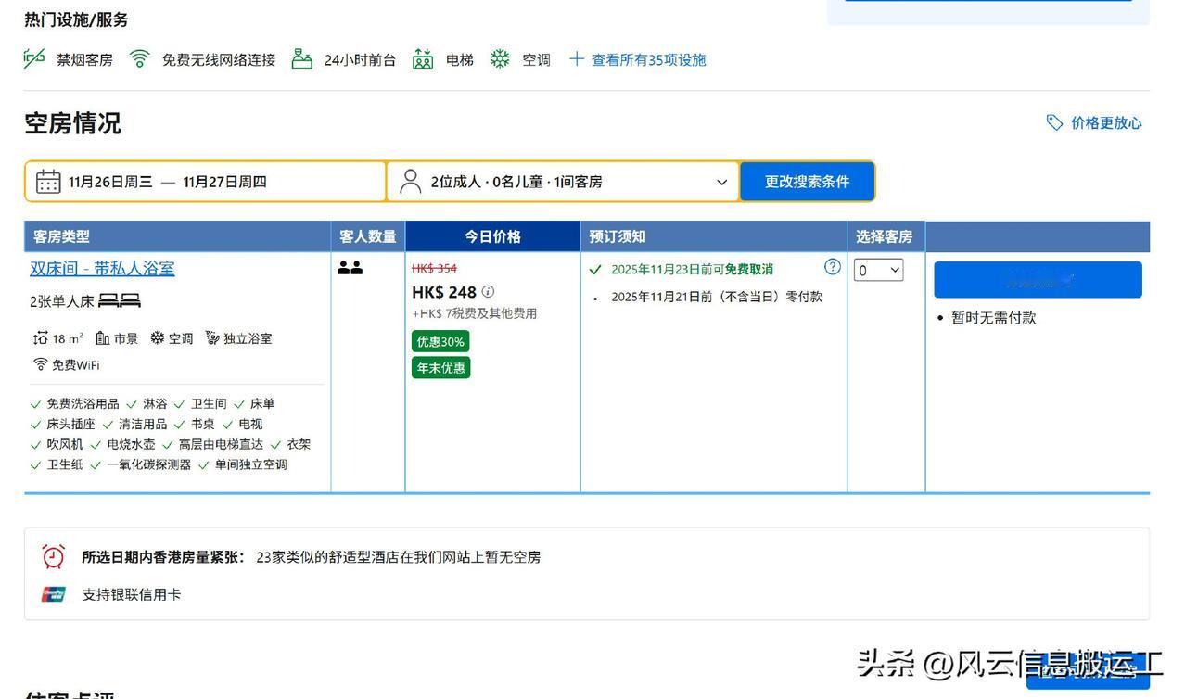This screenshot has width=1185, height=699.
Task: Open the 双床间 - 带私人浴室 room link
Action: (102, 268)
